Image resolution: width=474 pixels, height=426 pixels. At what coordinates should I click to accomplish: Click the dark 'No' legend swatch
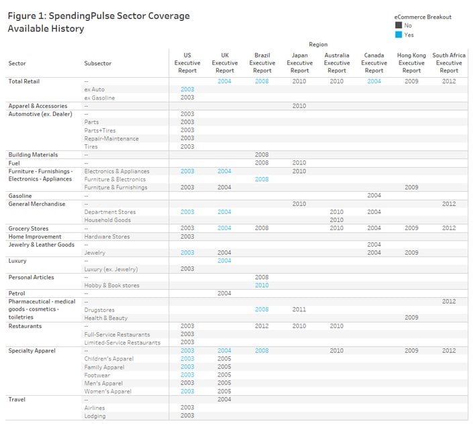tap(398, 25)
